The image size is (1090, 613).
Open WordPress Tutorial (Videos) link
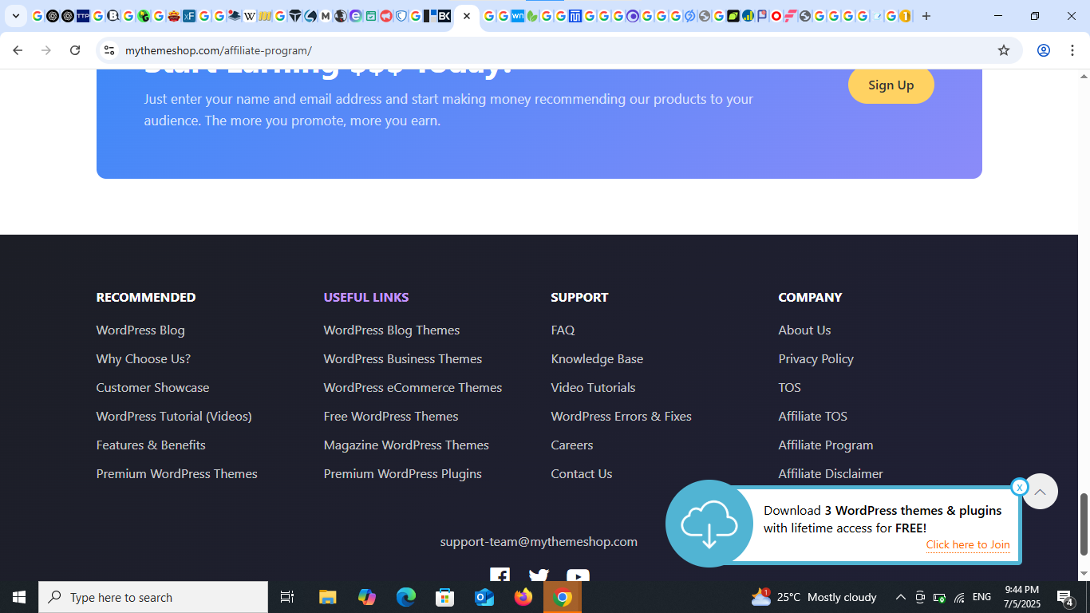(x=174, y=416)
